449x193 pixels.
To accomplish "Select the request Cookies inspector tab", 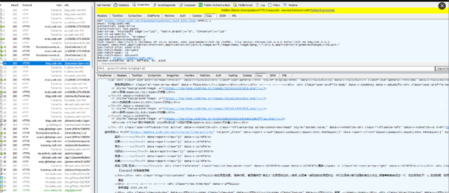I will [x=197, y=16].
